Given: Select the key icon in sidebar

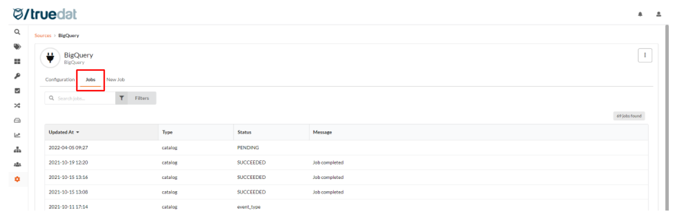Looking at the screenshot, I should [x=17, y=76].
